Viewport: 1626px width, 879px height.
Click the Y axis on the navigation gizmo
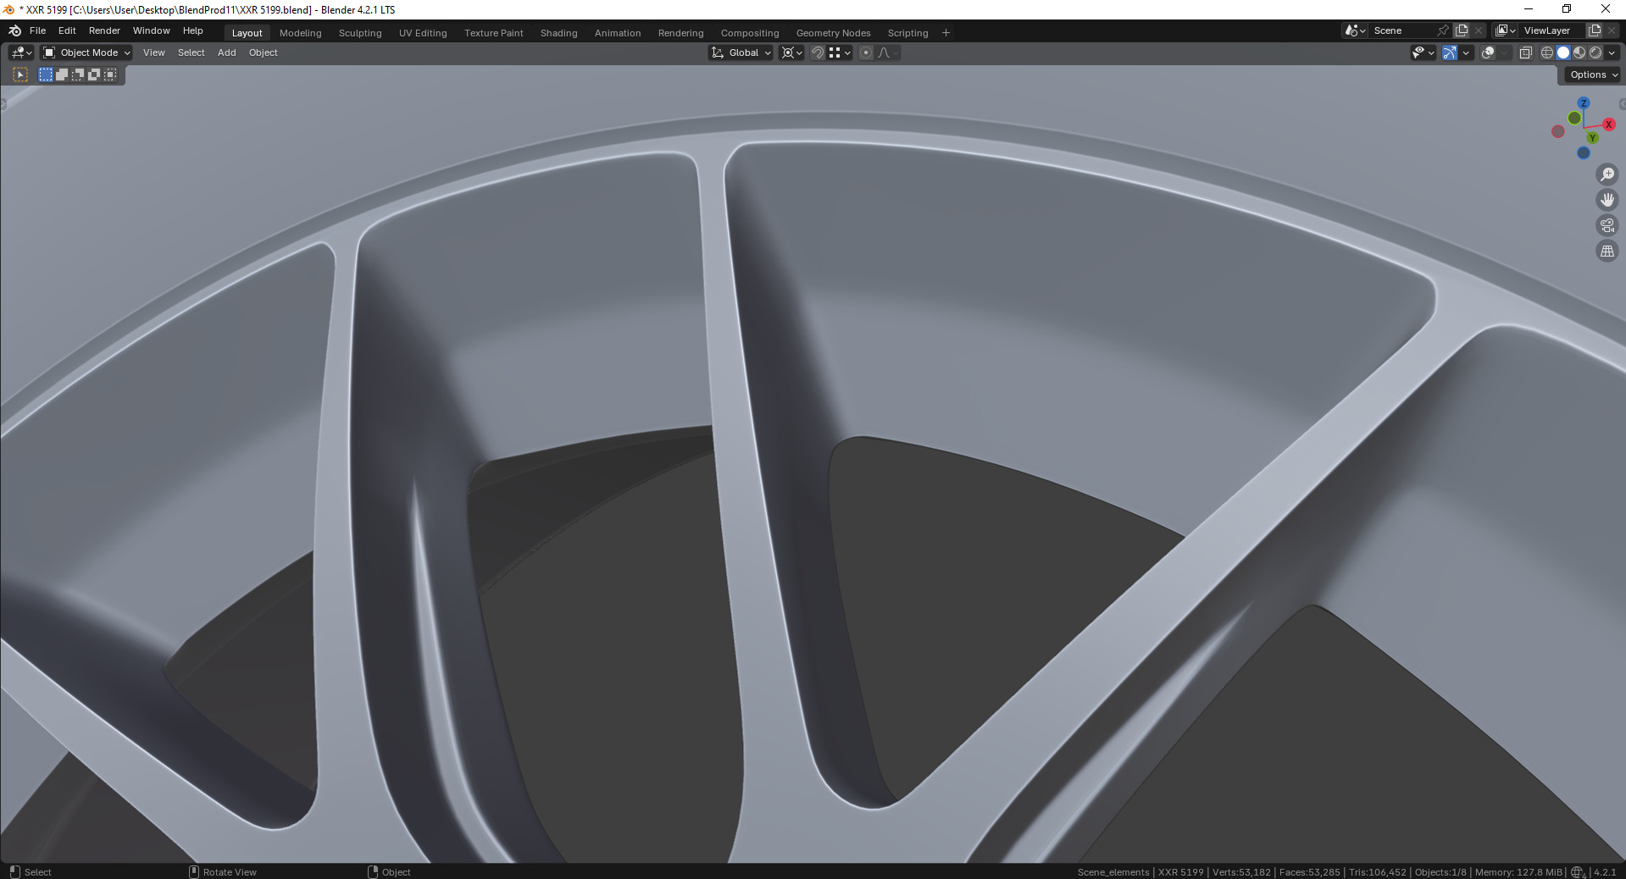[1592, 138]
